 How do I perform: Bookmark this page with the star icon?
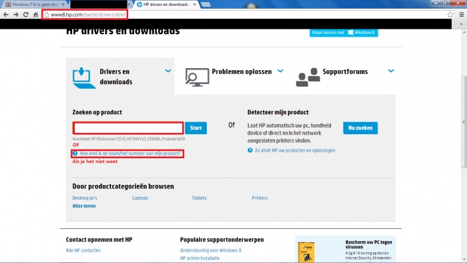[x=450, y=14]
